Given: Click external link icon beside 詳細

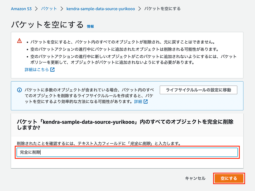Looking at the screenshot, I should pyautogui.click(x=146, y=102).
